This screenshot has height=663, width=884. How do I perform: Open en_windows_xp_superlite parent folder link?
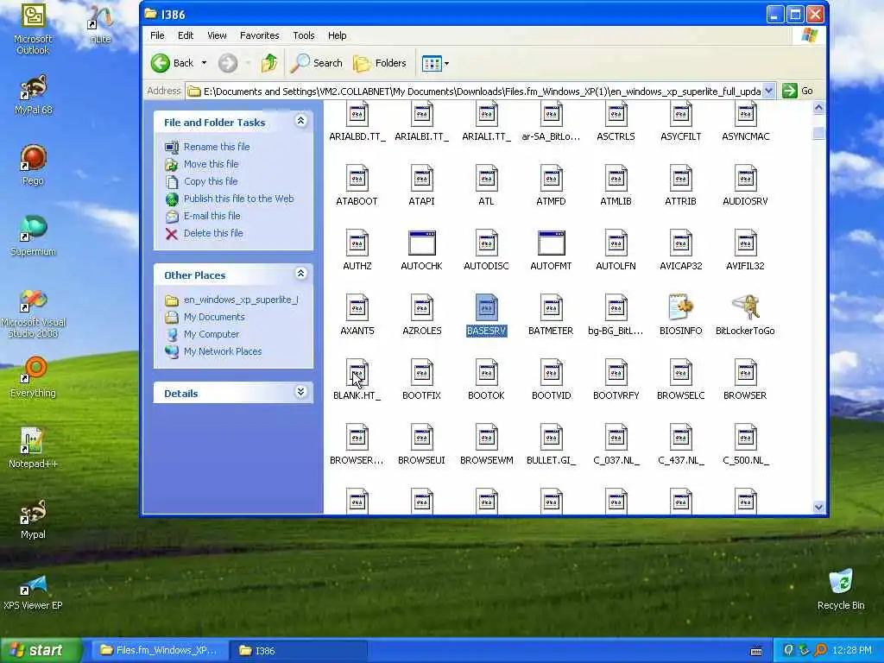coord(241,300)
